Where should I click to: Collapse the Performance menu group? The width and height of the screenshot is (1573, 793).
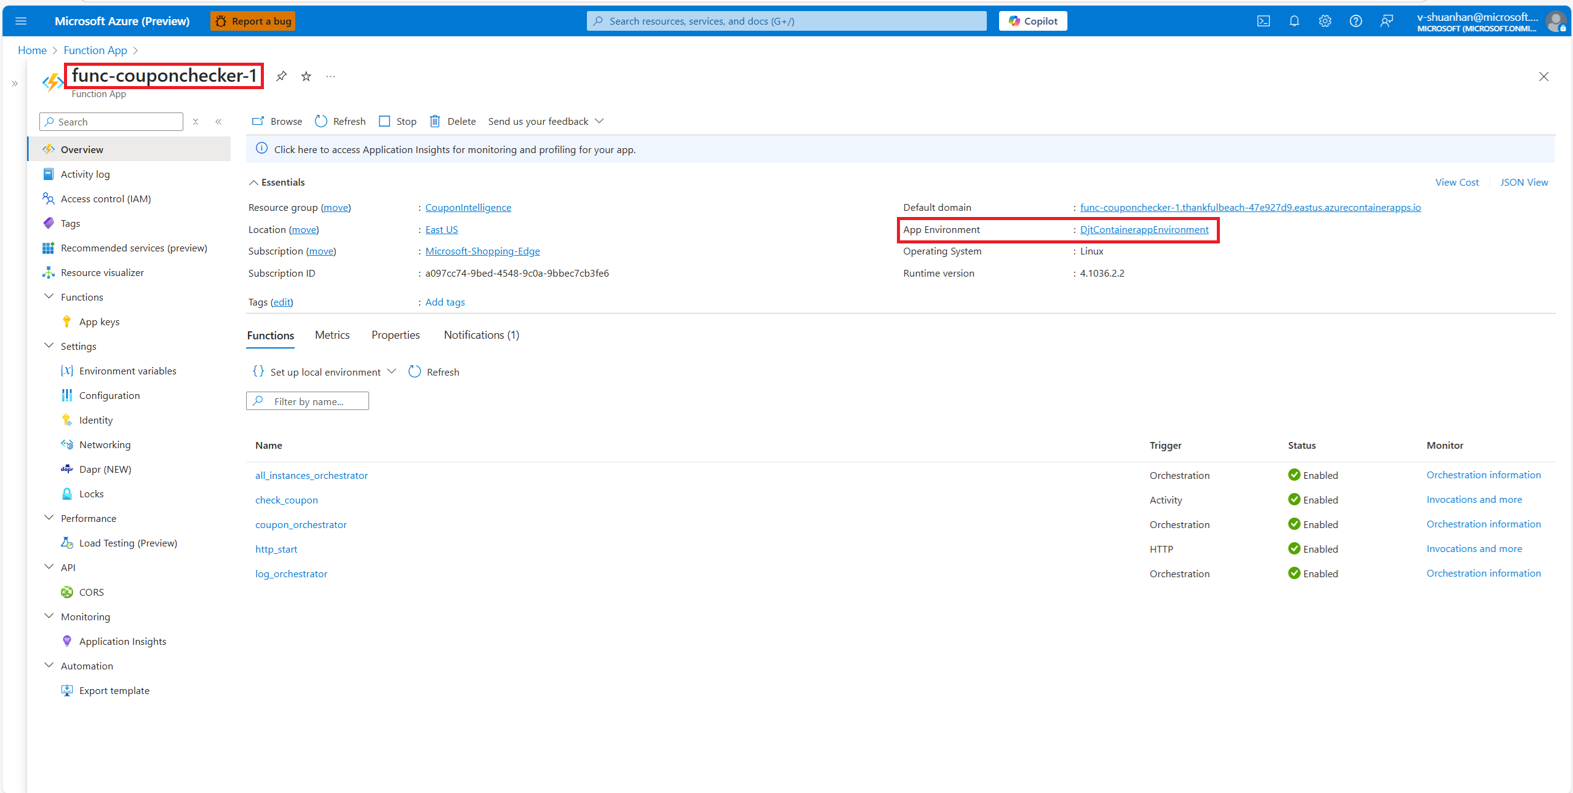[x=49, y=518]
